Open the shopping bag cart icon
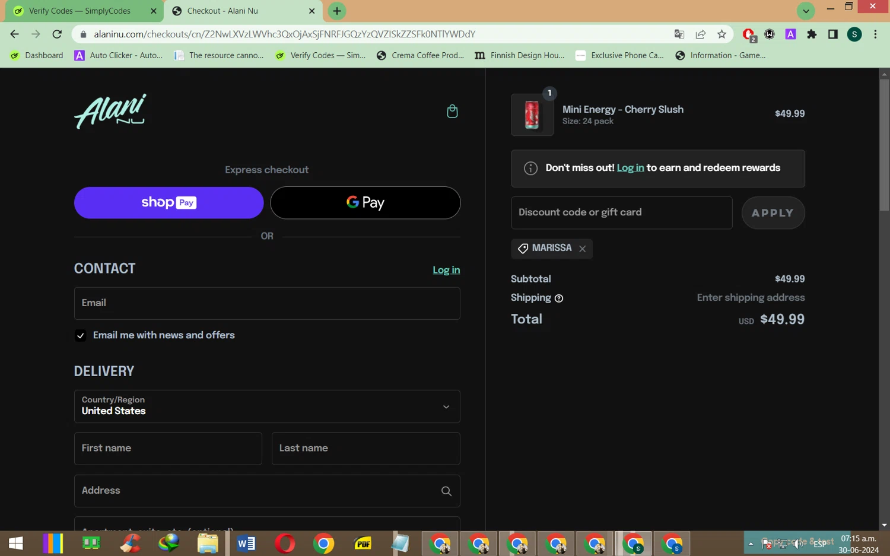 coord(452,111)
